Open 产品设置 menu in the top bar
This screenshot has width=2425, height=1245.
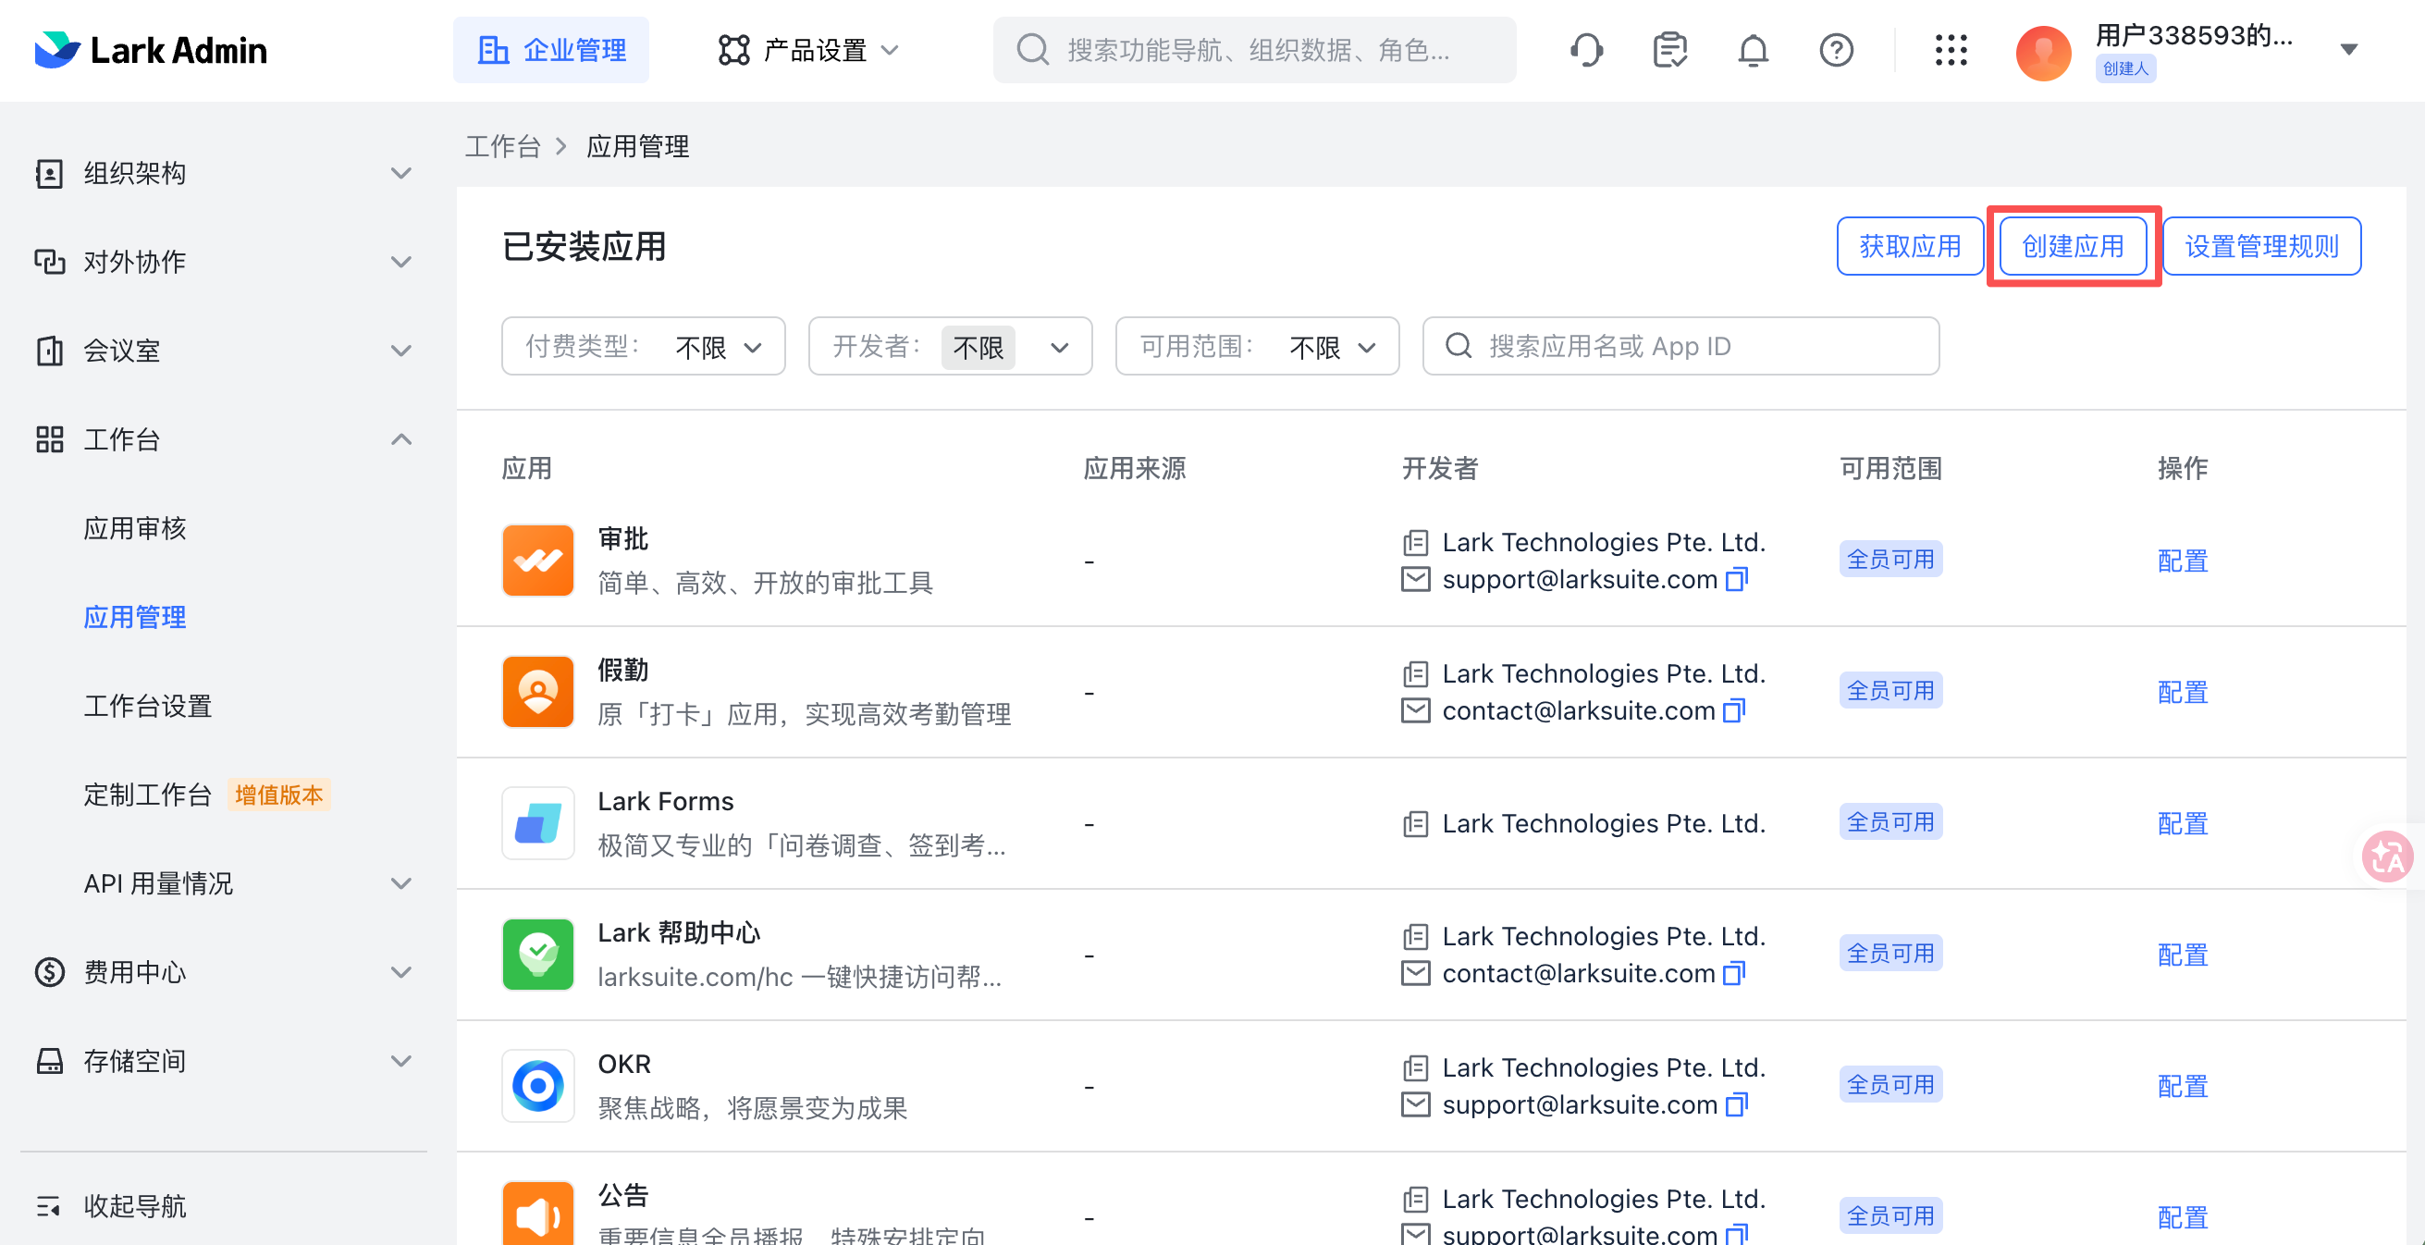click(x=809, y=50)
